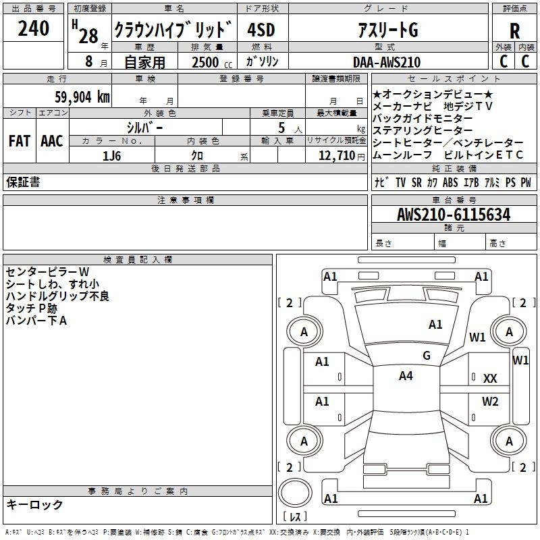540x540 pixels.
Task: Click the seating capacity 5 人
Action: point(290,128)
